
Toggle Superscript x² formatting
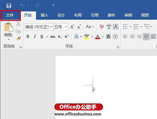(x=67, y=36)
